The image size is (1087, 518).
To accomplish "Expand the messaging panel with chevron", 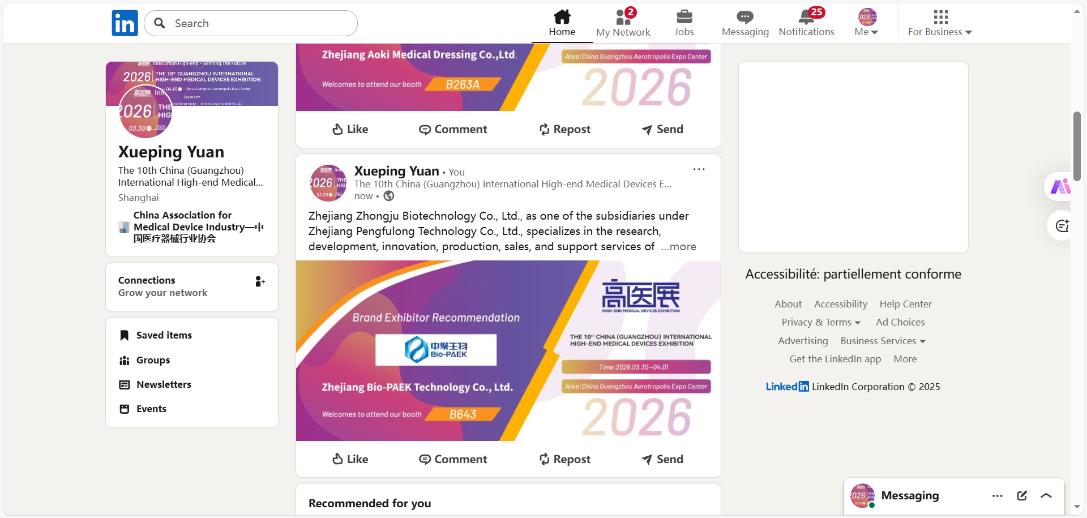I will click(1046, 496).
